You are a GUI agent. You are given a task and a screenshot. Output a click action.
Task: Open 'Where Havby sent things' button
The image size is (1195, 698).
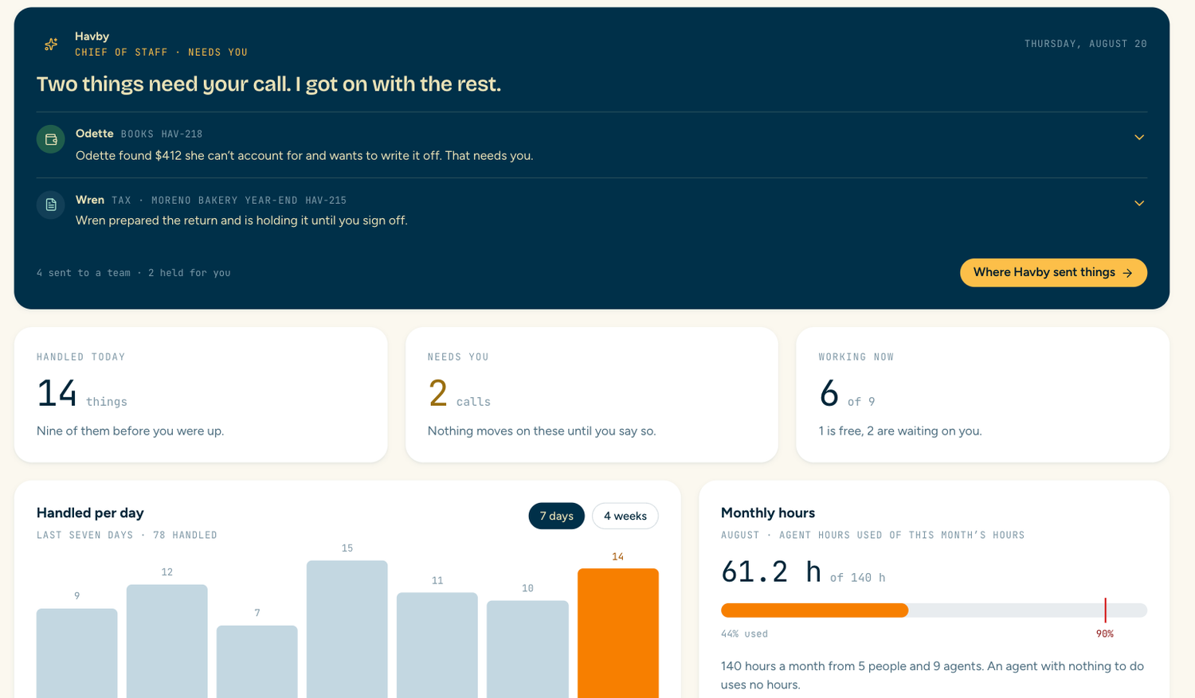1053,272
